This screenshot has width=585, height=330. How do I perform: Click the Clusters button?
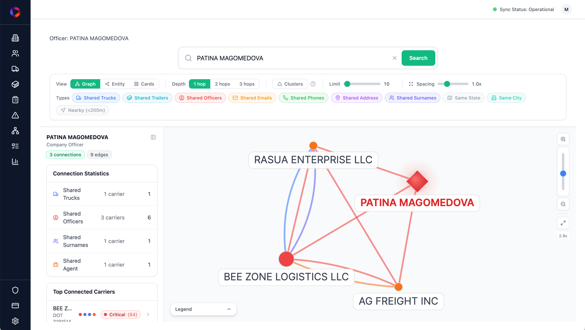tap(290, 84)
